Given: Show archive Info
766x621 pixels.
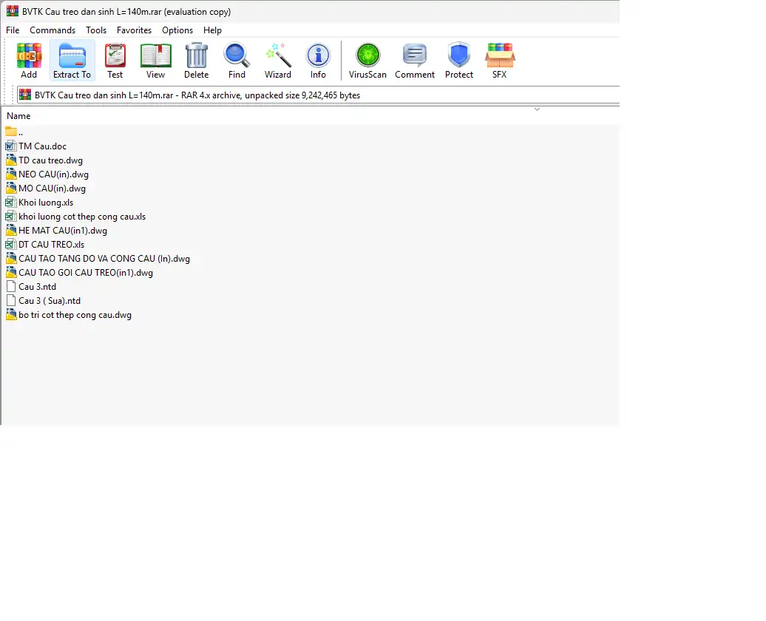Looking at the screenshot, I should click(x=318, y=60).
